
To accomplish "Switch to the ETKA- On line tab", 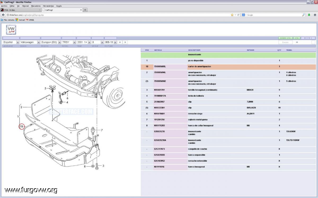I will pyautogui.click(x=21, y=10).
